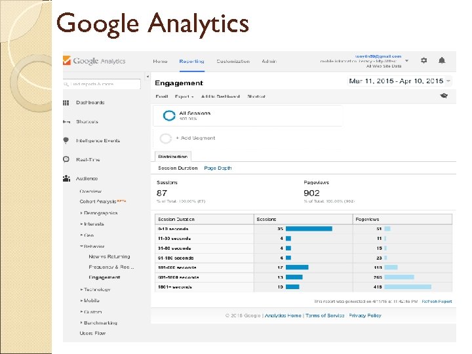Open the Export dropdown menu
Image resolution: width=472 pixels, height=354 pixels.
pos(184,96)
